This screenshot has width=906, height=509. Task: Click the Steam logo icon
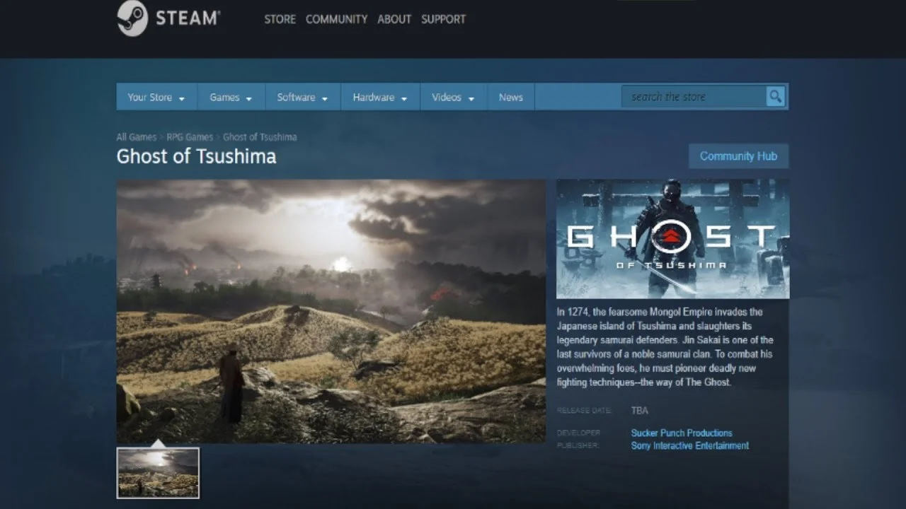pyautogui.click(x=132, y=18)
